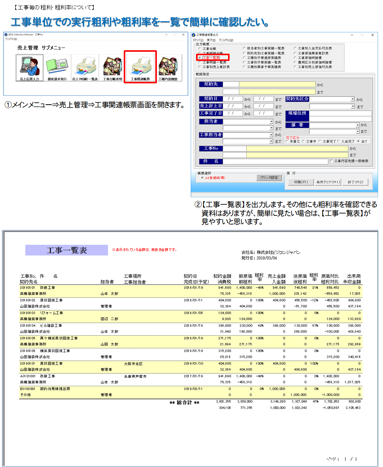Image resolution: width=383 pixels, height=467 pixels.
Task: Open the 担当者 'から' dropdown
Action: (x=271, y=122)
